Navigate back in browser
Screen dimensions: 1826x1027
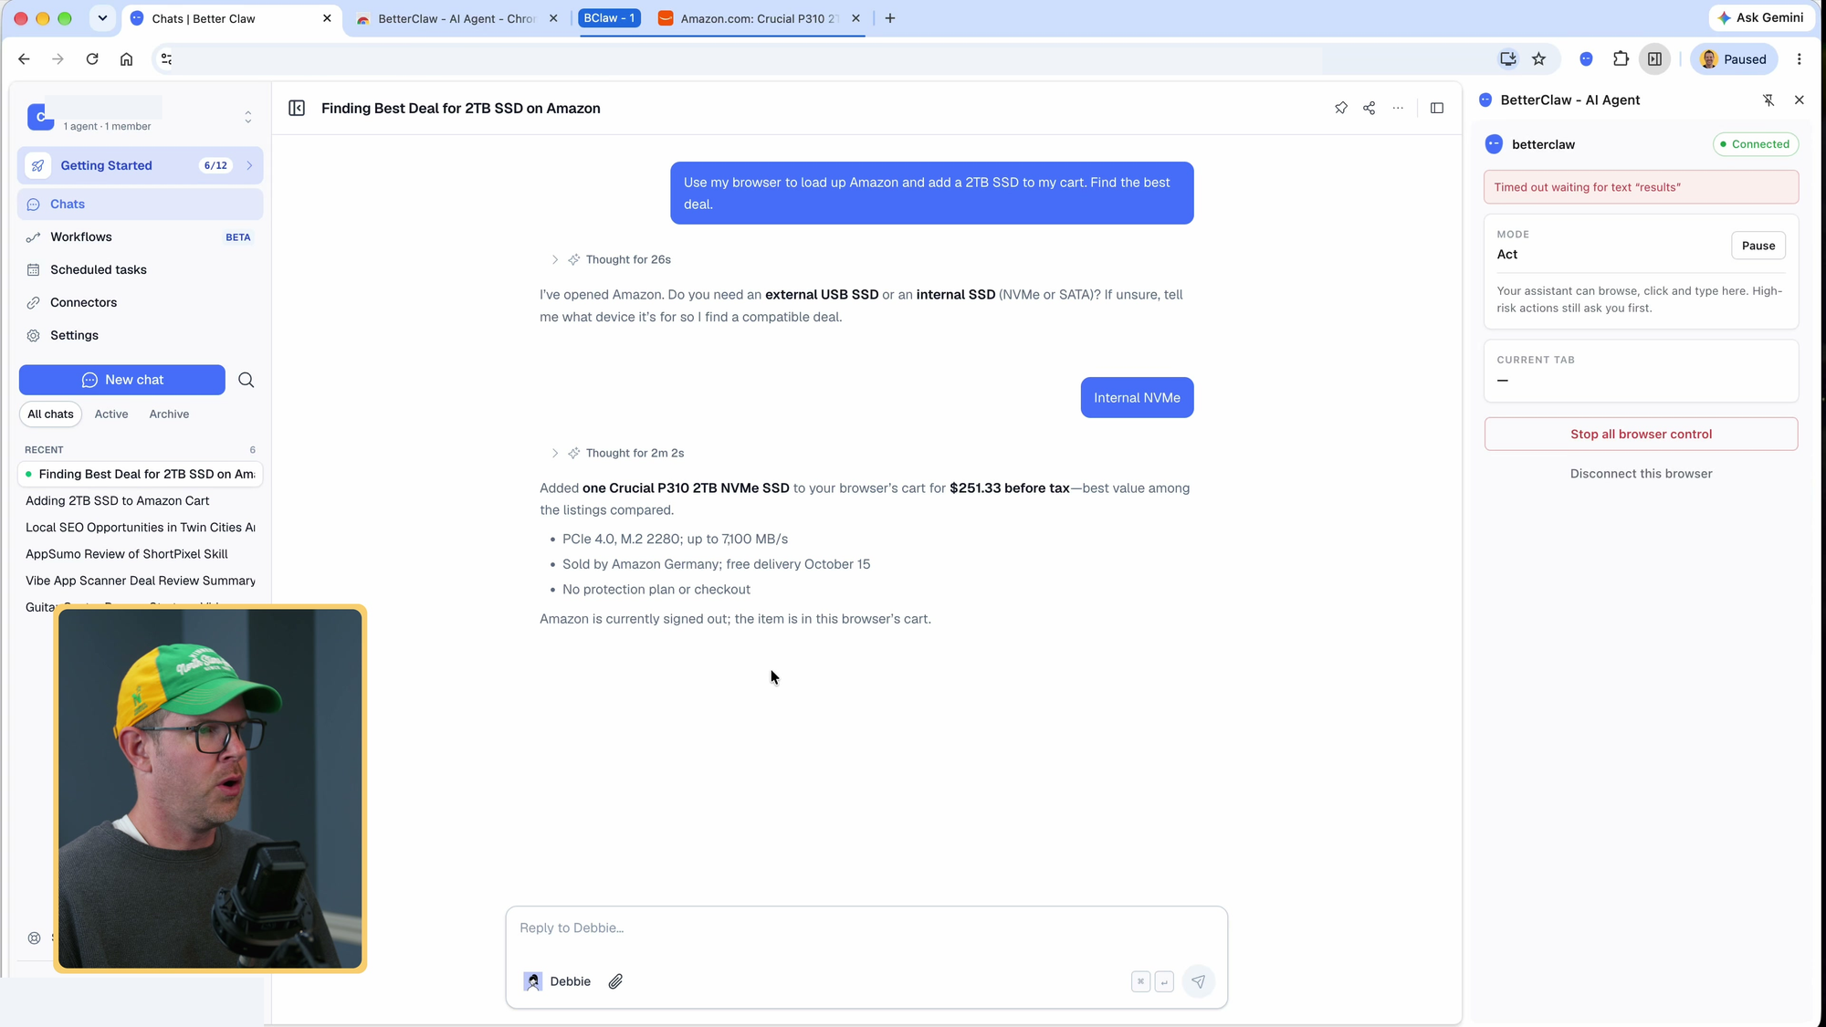point(24,59)
